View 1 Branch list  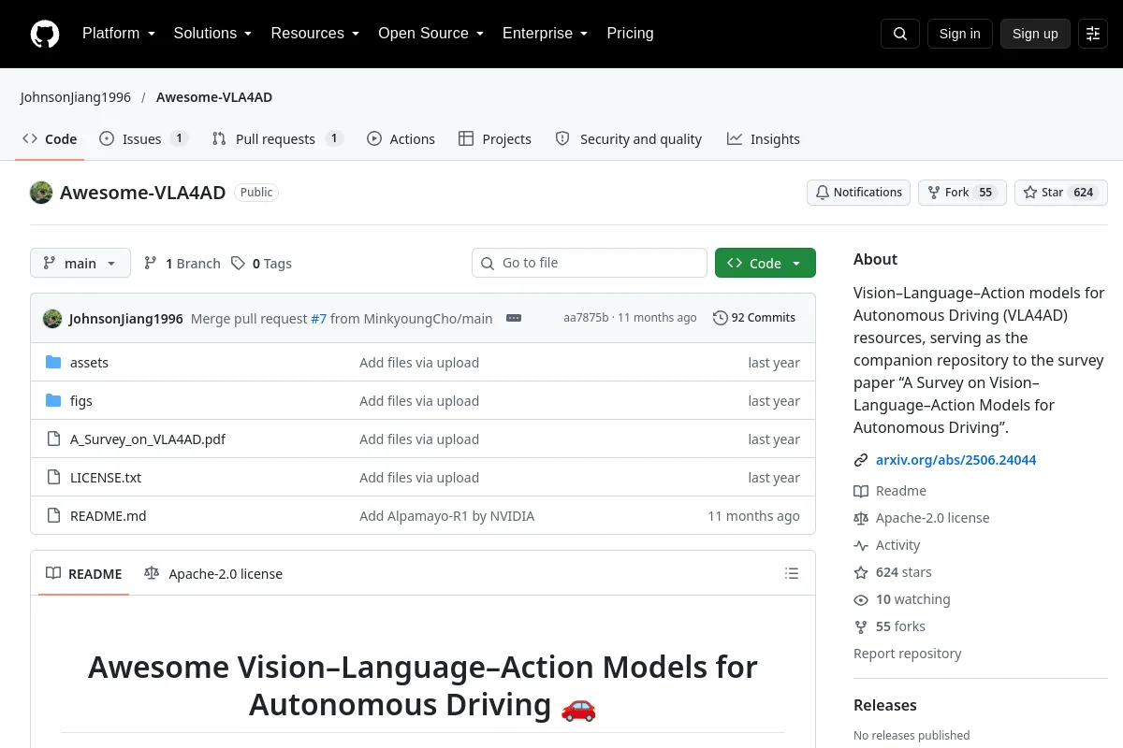(182, 264)
